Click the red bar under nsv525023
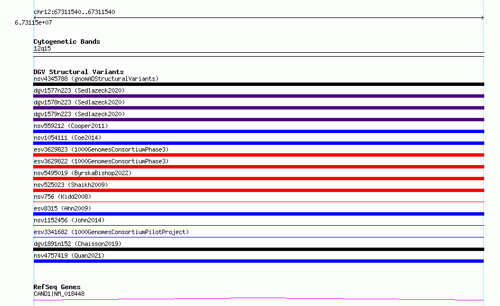This screenshot has width=500, height=306. 258,190
